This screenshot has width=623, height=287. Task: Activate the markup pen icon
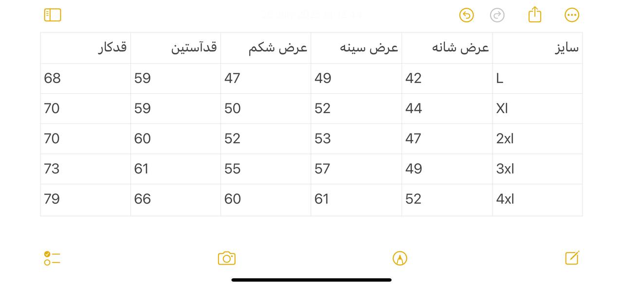pos(400,258)
